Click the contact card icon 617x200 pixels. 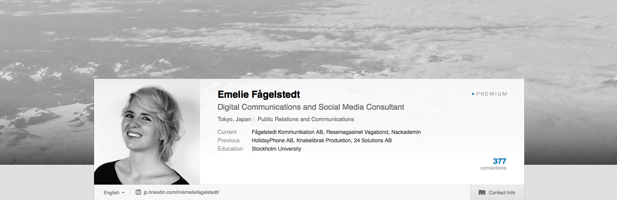[x=482, y=193]
